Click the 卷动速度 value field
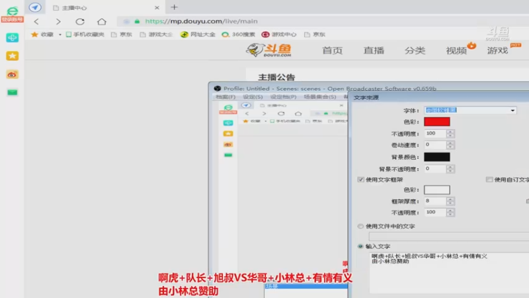This screenshot has height=298, width=529. [435, 145]
